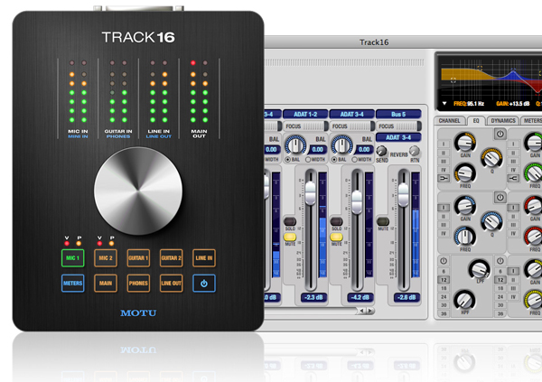
Task: Toggle Solo on the ADAT 3-4 channel
Action: pos(335,220)
